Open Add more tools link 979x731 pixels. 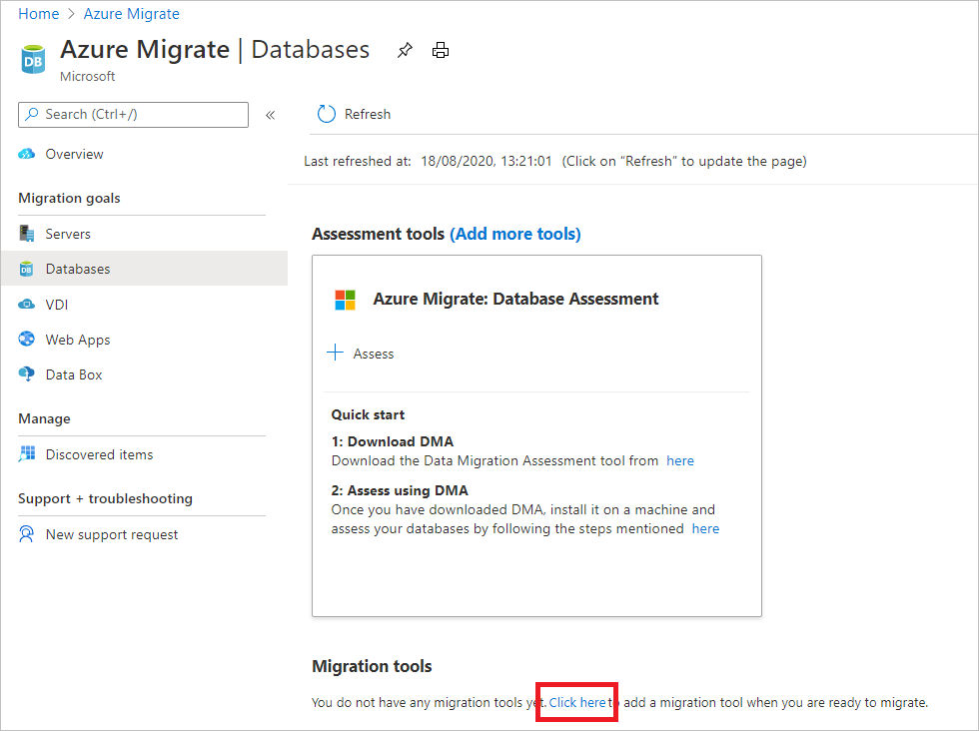[515, 234]
